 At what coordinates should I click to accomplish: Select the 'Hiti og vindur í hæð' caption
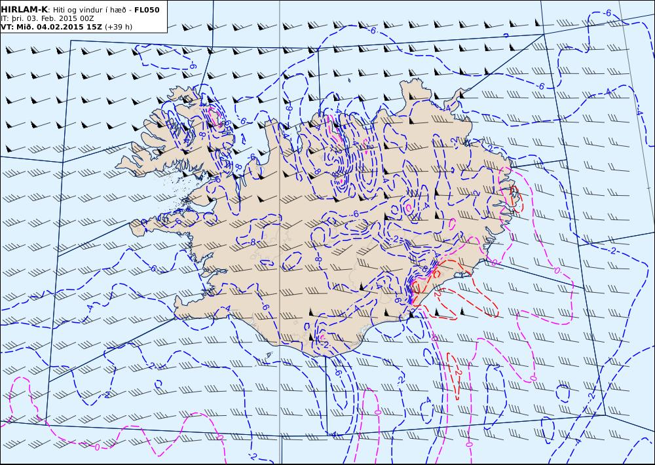pyautogui.click(x=90, y=10)
